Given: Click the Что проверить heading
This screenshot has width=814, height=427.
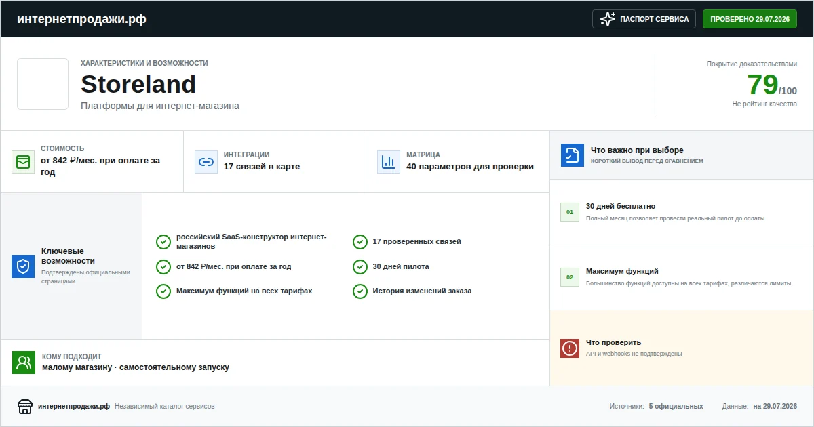Looking at the screenshot, I should (x=613, y=342).
